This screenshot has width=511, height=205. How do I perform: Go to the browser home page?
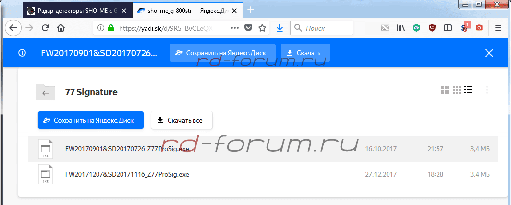[x=61, y=28]
